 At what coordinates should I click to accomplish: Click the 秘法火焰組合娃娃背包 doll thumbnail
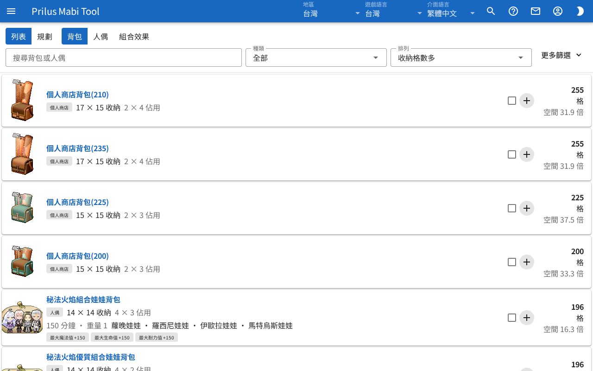pyautogui.click(x=22, y=318)
